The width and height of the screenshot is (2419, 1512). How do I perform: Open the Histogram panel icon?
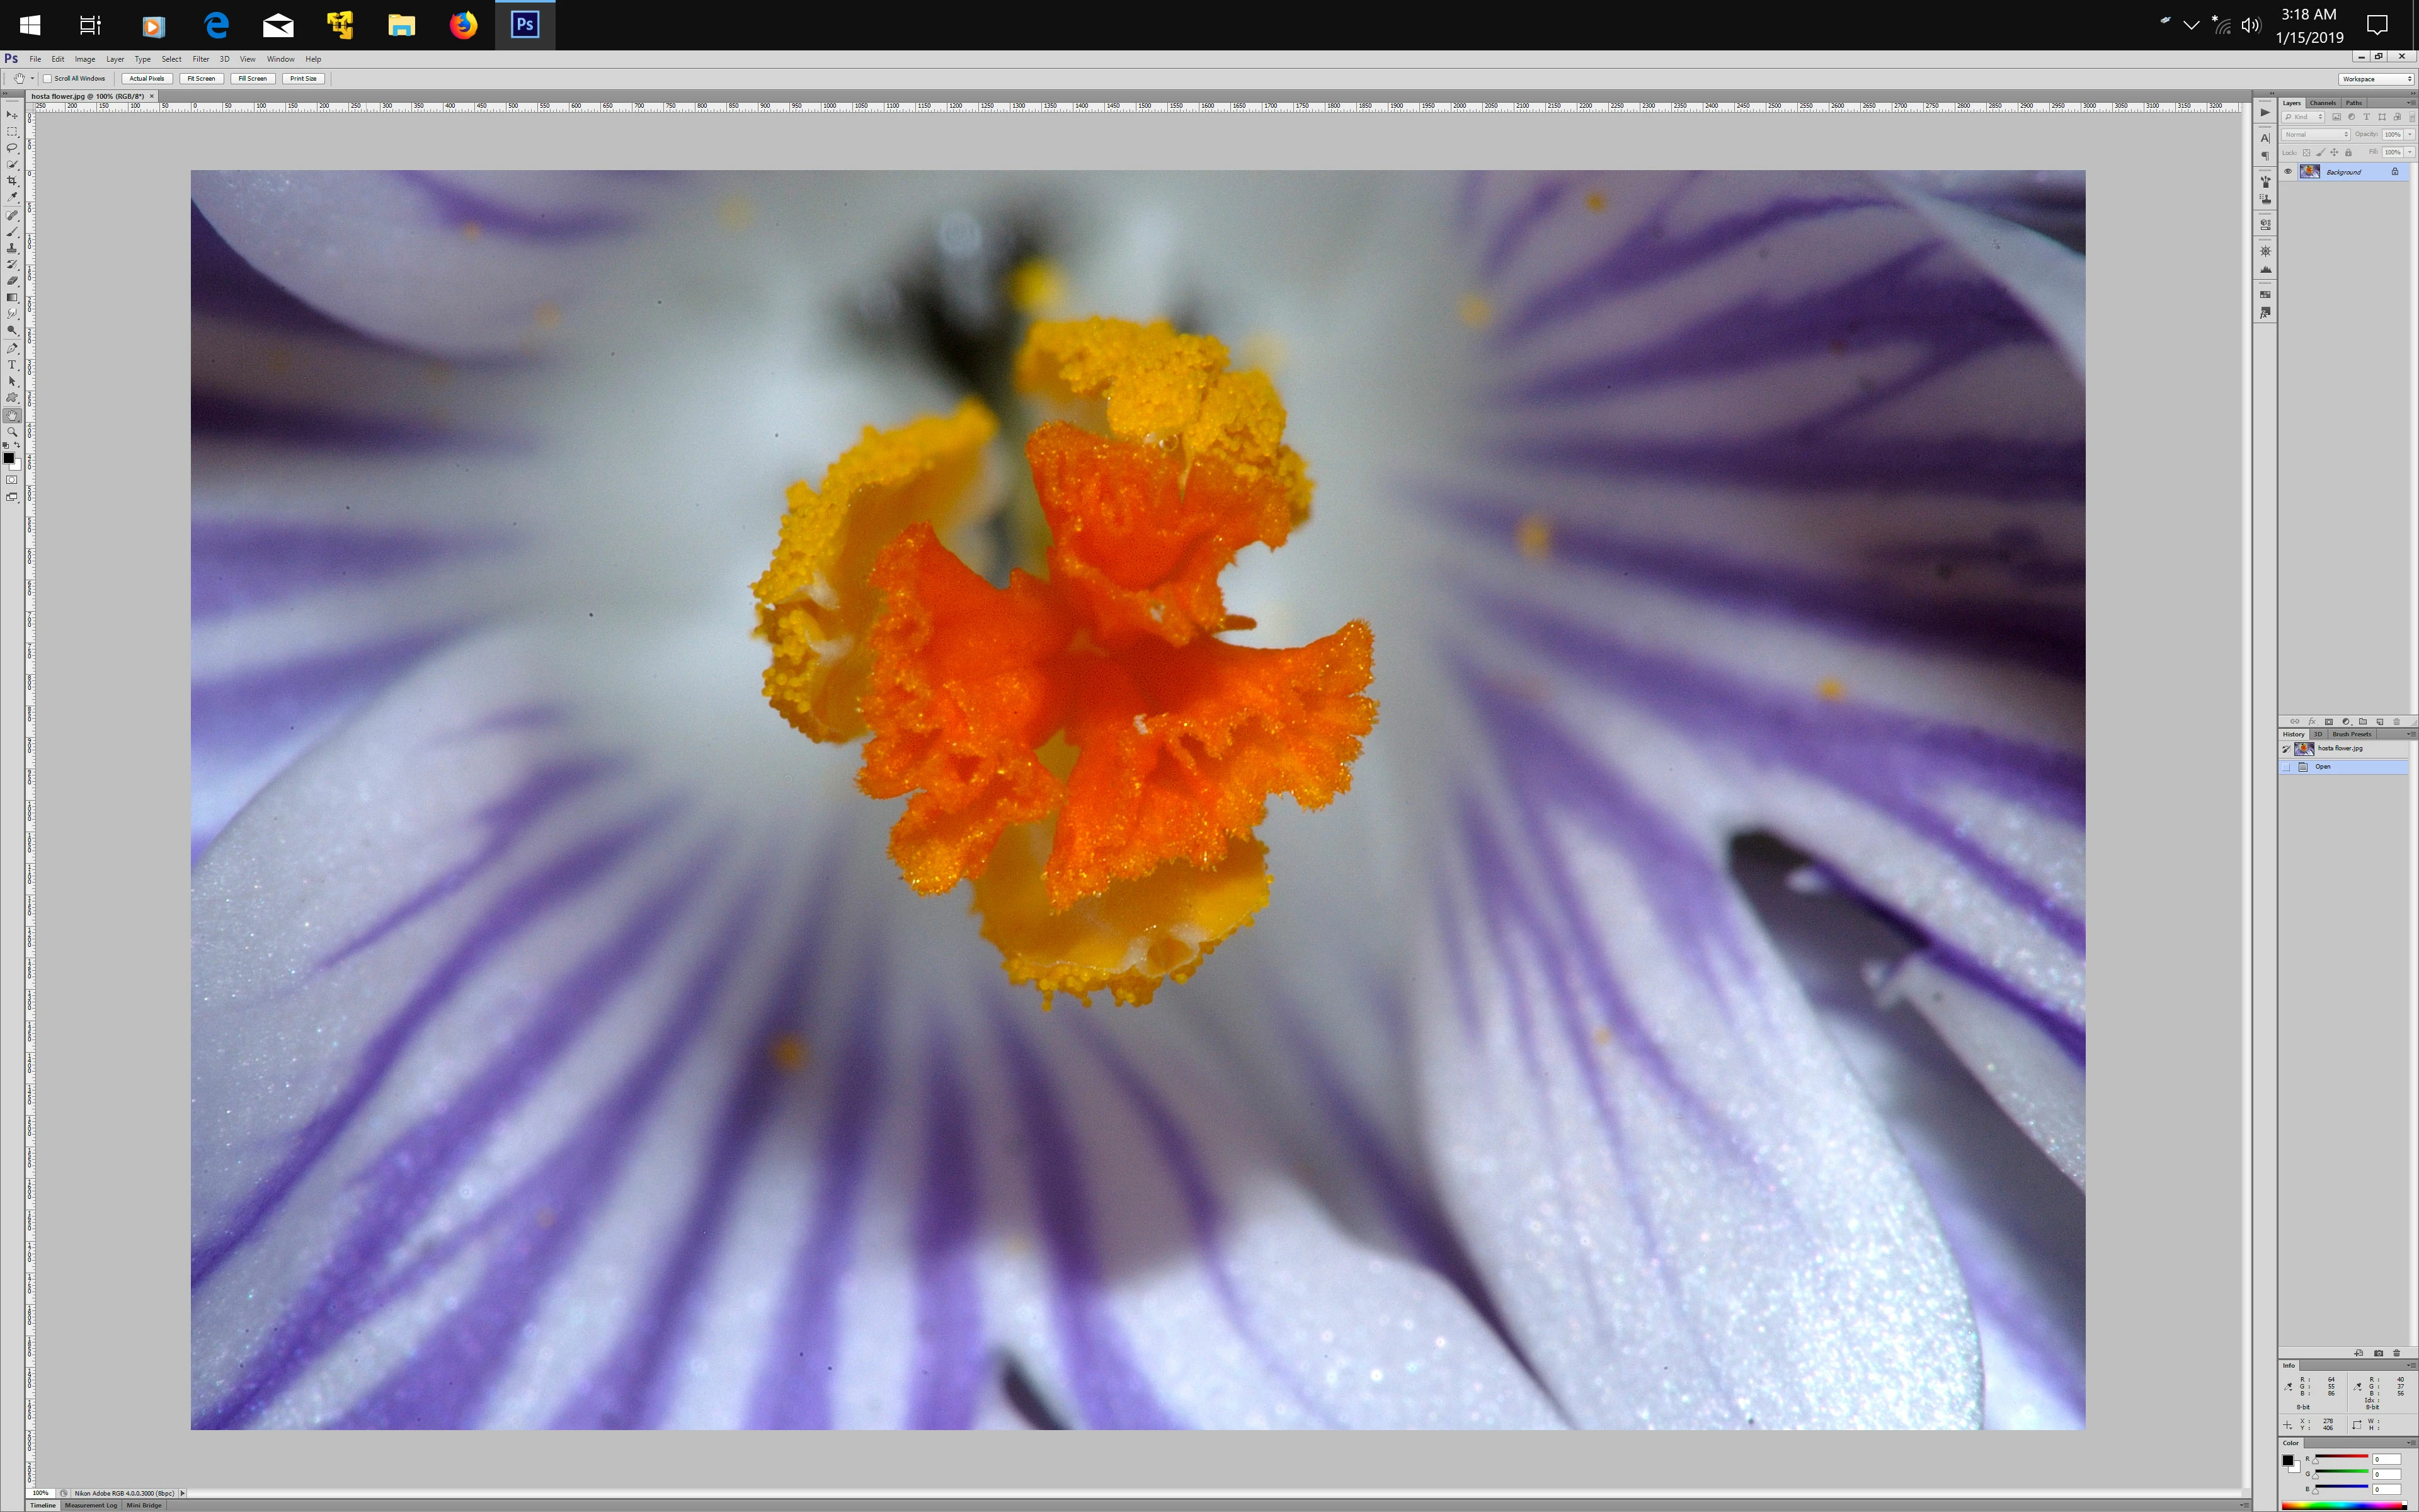click(2265, 270)
